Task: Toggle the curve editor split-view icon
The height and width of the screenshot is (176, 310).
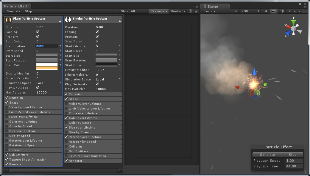Action: tap(190, 11)
